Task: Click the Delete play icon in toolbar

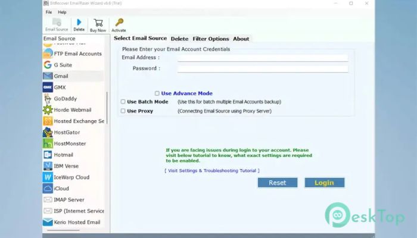Action: click(x=79, y=22)
